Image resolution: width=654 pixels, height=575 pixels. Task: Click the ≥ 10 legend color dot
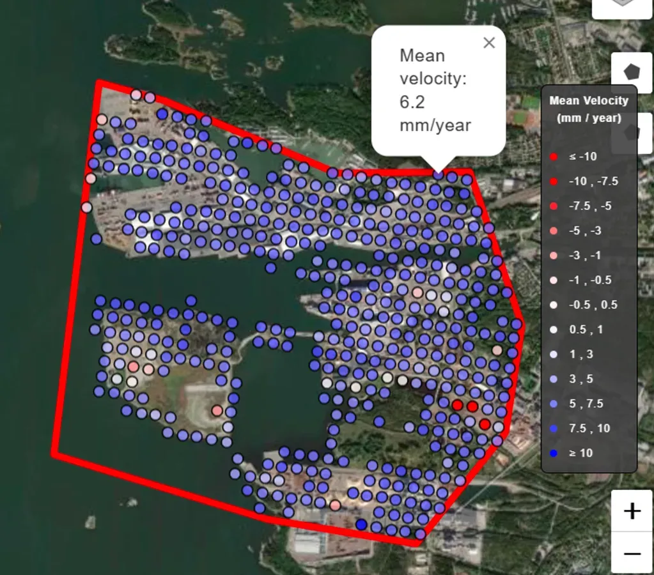pos(554,453)
